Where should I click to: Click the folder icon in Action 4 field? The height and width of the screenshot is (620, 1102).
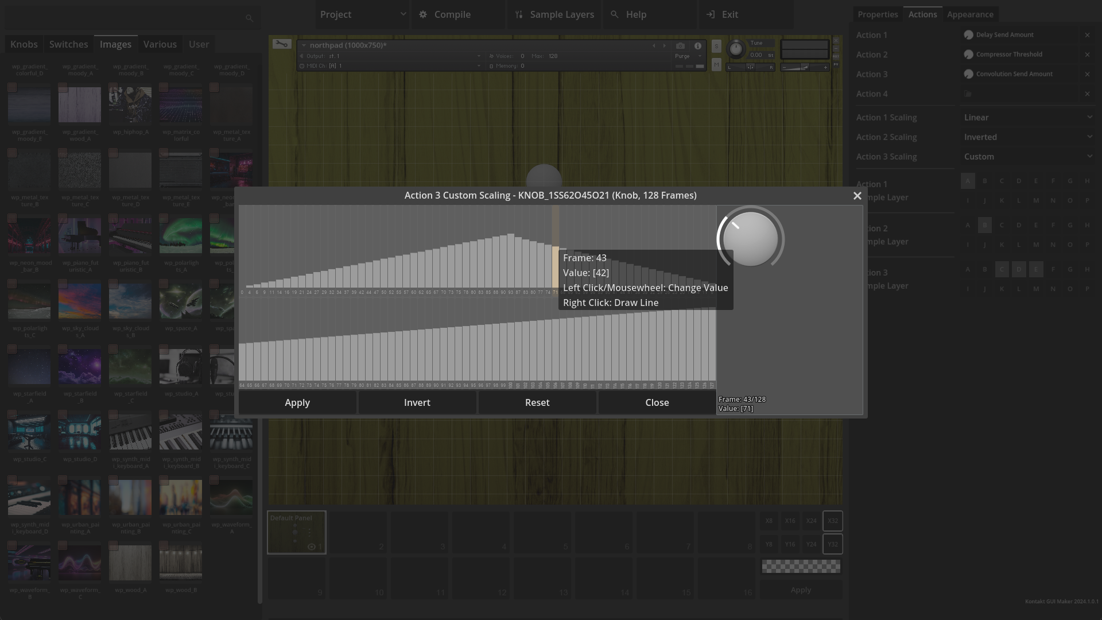968,94
